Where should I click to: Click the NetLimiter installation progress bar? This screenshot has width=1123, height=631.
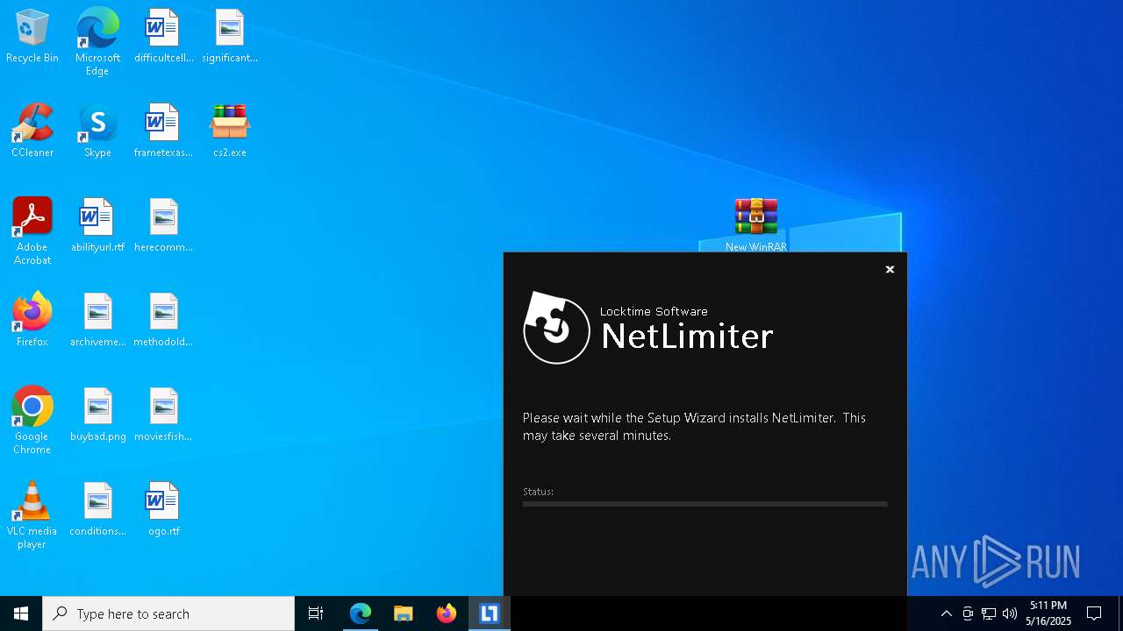coord(705,504)
